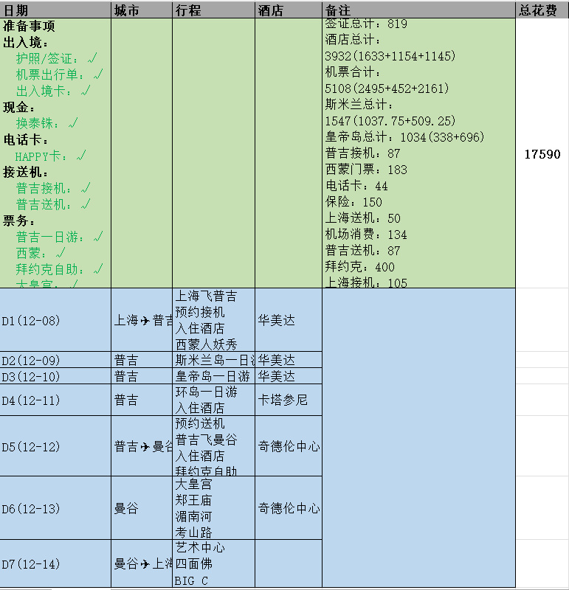The image size is (569, 590).
Task: Click the 上海✈普吉 city cell
Action: (x=142, y=320)
